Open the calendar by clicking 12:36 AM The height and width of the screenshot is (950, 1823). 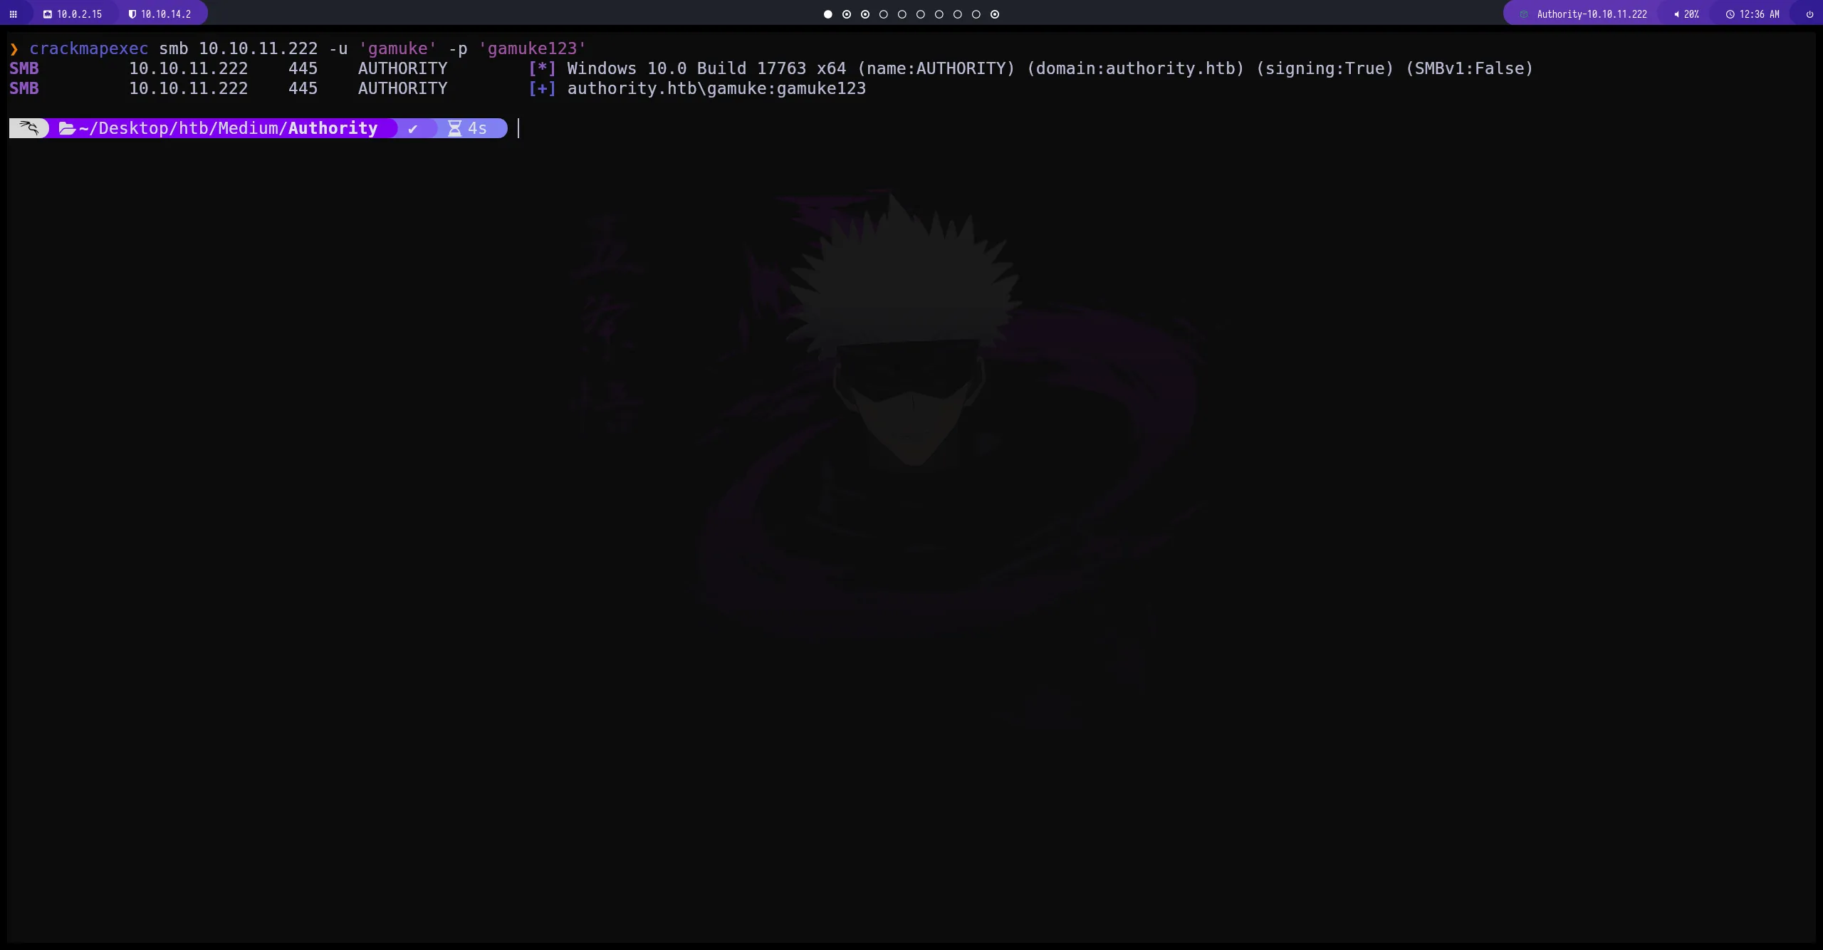(1759, 14)
